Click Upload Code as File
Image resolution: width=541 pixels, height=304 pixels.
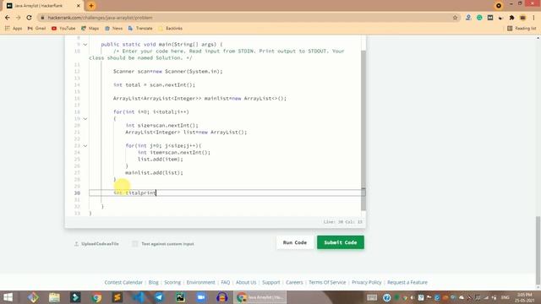(x=96, y=244)
